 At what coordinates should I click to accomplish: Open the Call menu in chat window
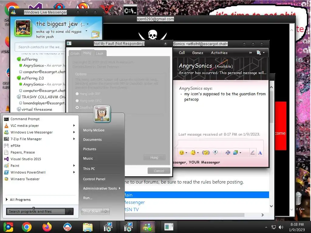pos(182,53)
